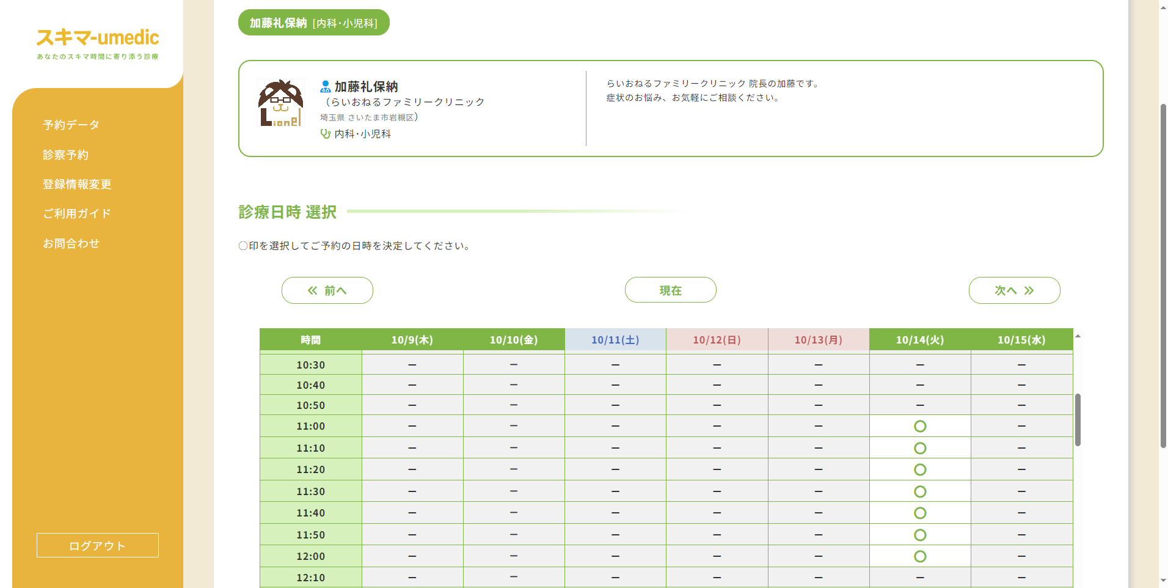
Task: Select 登録情報変更 in the sidebar
Action: (76, 184)
